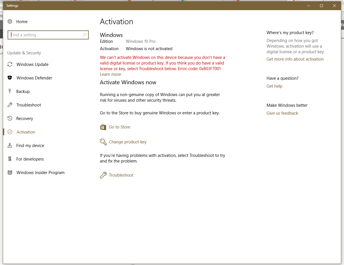This screenshot has width=344, height=265.
Task: Click the sidebar Troubleshoot wrench icon
Action: click(x=10, y=105)
